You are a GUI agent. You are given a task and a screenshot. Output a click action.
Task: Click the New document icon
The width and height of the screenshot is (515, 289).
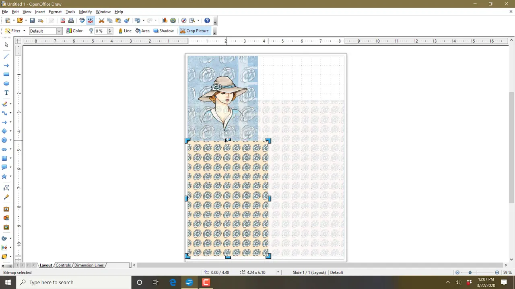tap(8, 20)
